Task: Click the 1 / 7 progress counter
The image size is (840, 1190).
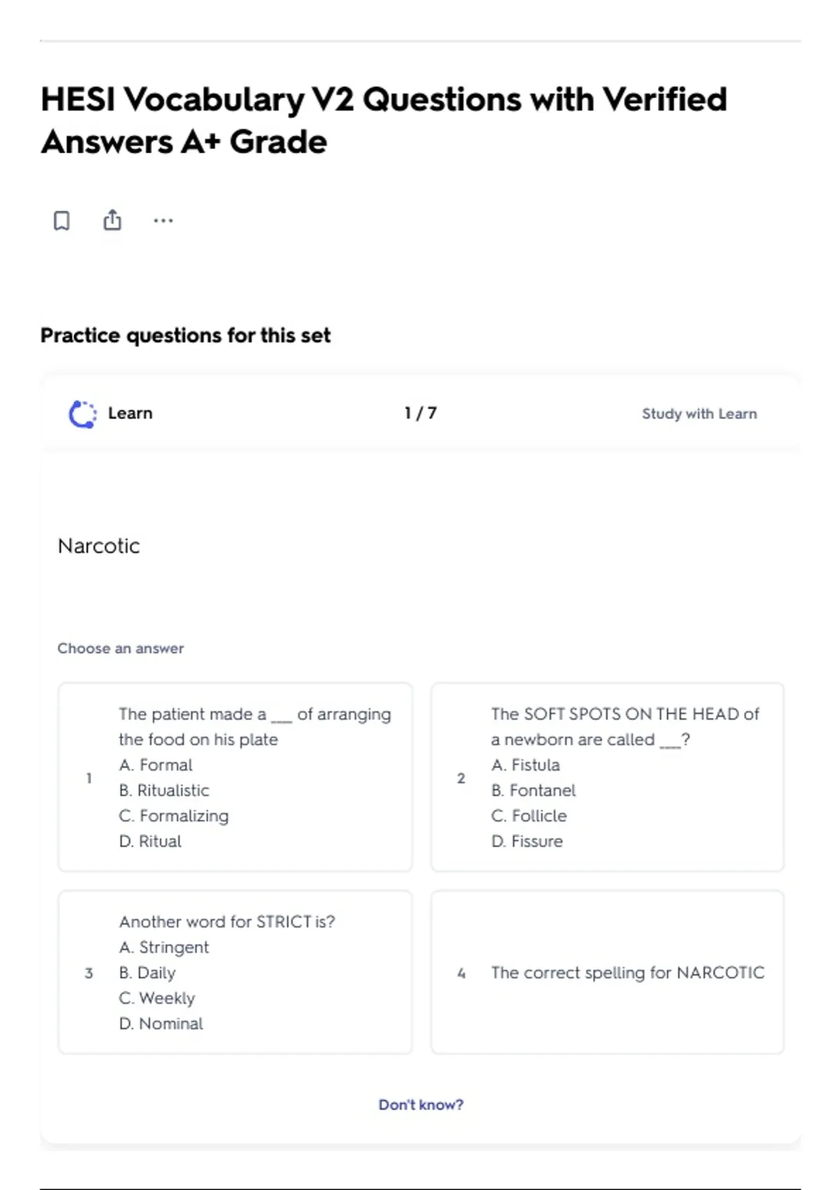Action: (421, 413)
